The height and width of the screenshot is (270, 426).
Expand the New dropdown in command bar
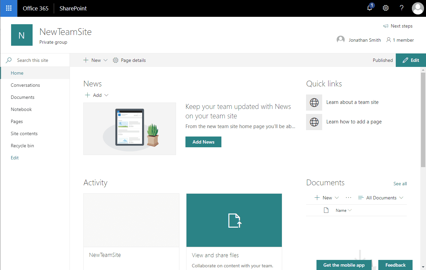(x=105, y=60)
